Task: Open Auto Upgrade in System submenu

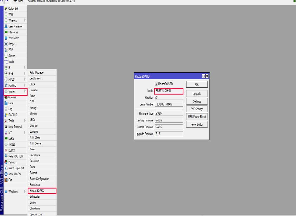Action: click(x=42, y=72)
